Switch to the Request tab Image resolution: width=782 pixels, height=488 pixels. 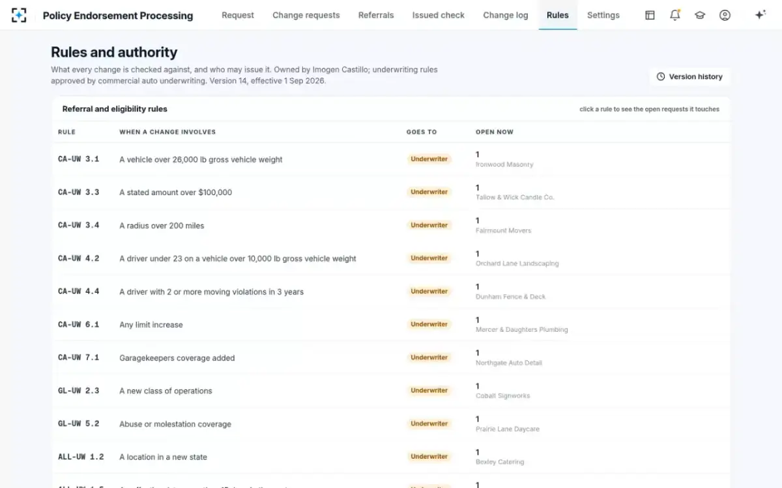(x=238, y=15)
